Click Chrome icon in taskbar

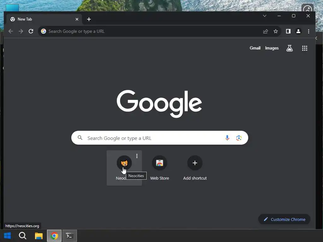tap(54, 236)
